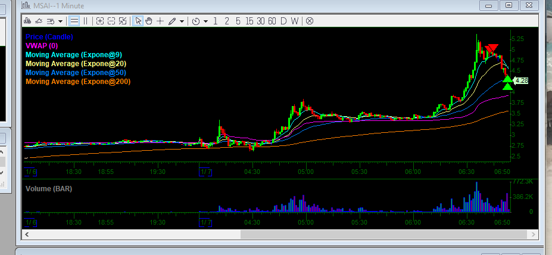
Task: Switch chart to 2 minute interval
Action: pyautogui.click(x=227, y=21)
